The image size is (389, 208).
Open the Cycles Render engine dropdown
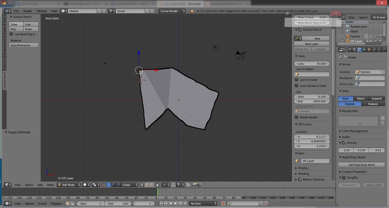click(172, 11)
